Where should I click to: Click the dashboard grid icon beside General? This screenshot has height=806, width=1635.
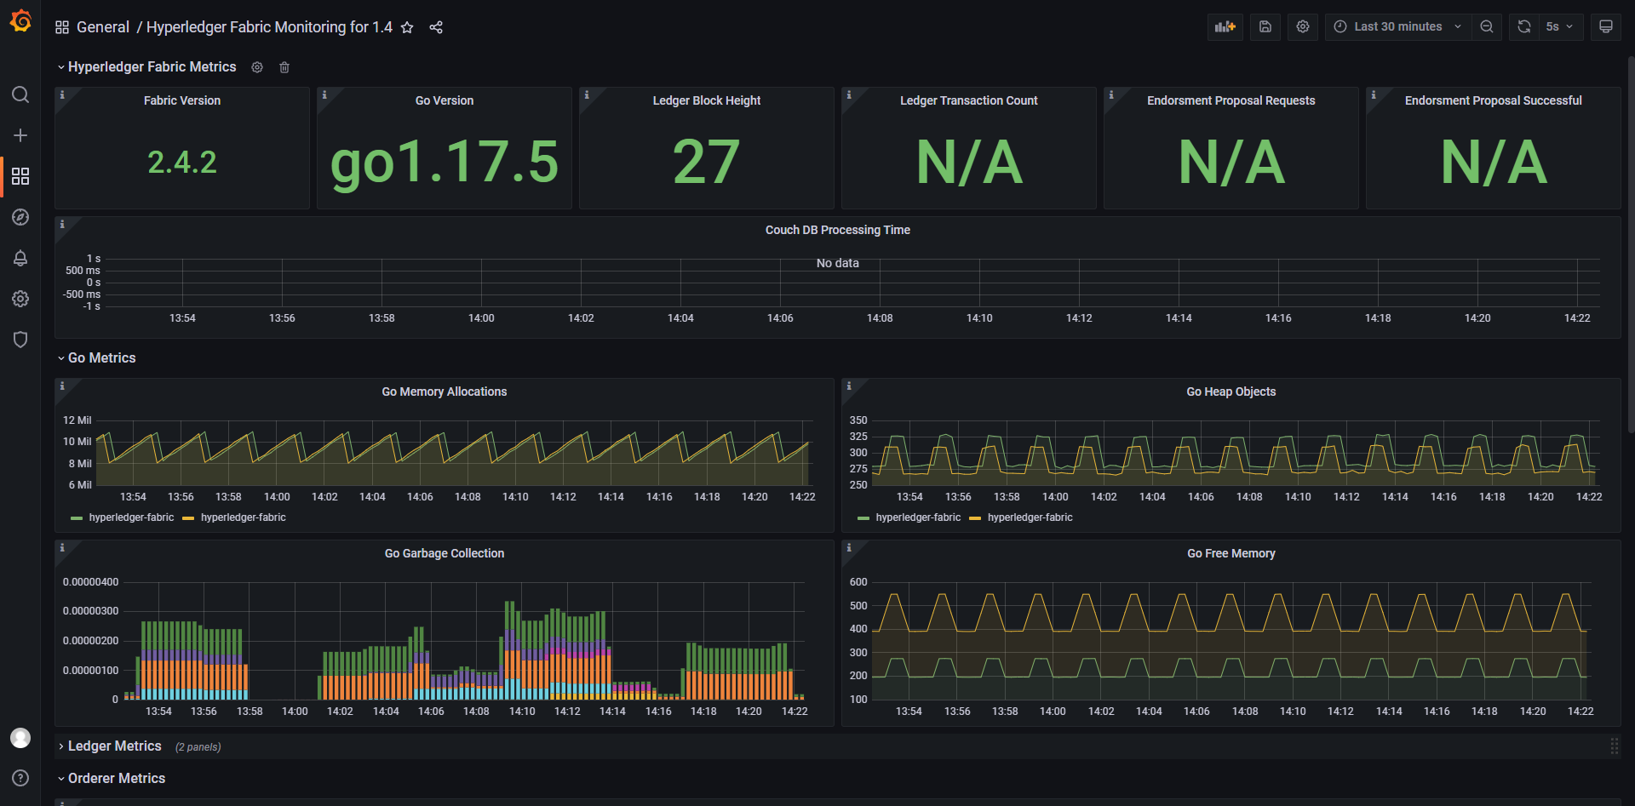tap(62, 27)
